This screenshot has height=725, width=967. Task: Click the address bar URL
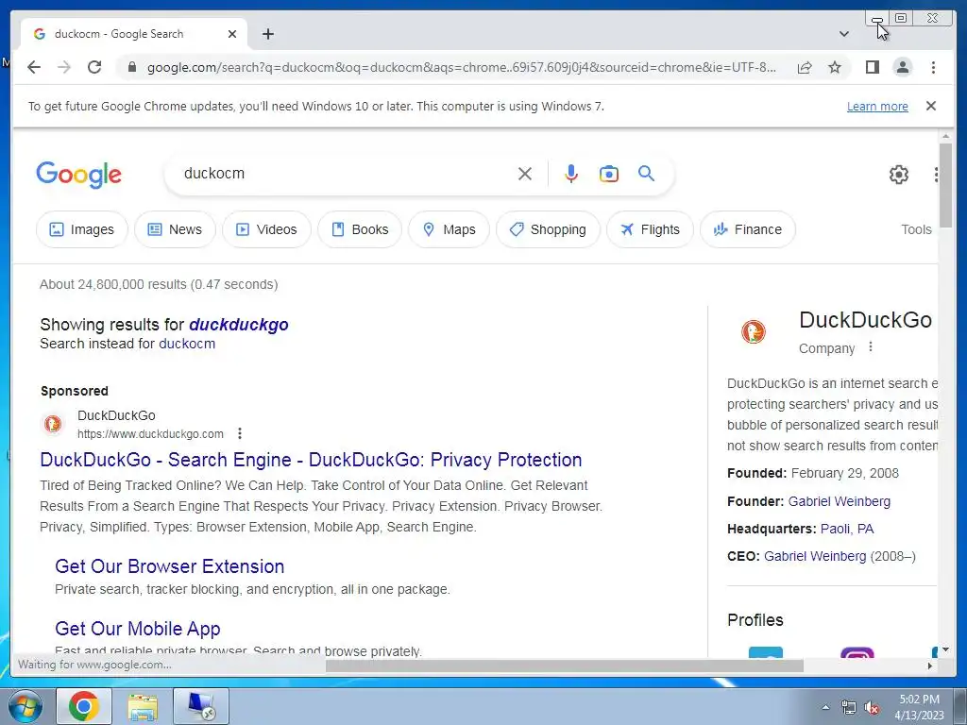(461, 67)
